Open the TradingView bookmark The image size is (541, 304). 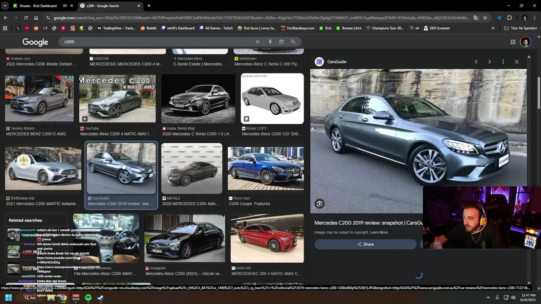[x=116, y=28]
